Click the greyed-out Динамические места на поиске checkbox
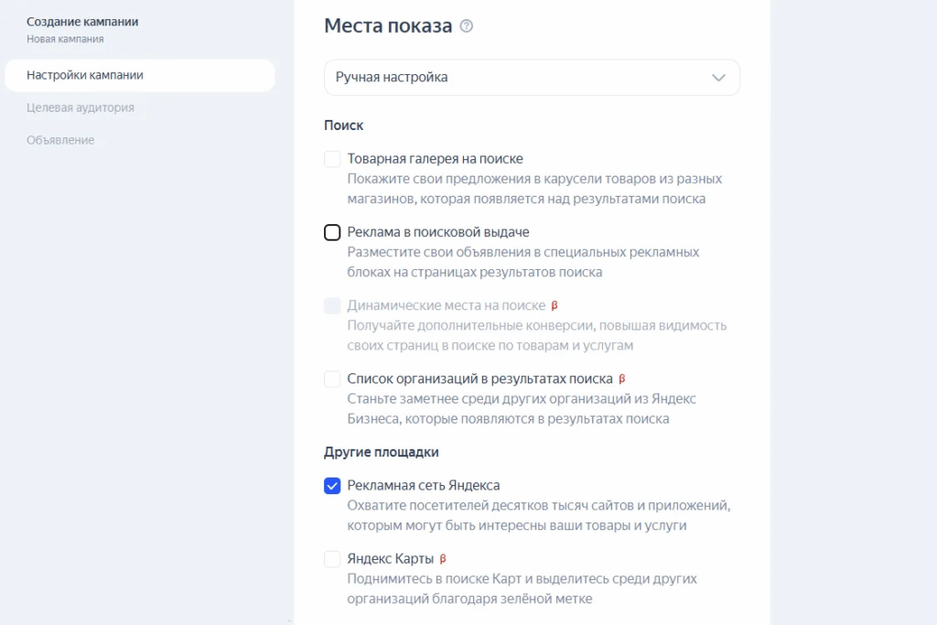Image resolution: width=937 pixels, height=625 pixels. point(332,306)
